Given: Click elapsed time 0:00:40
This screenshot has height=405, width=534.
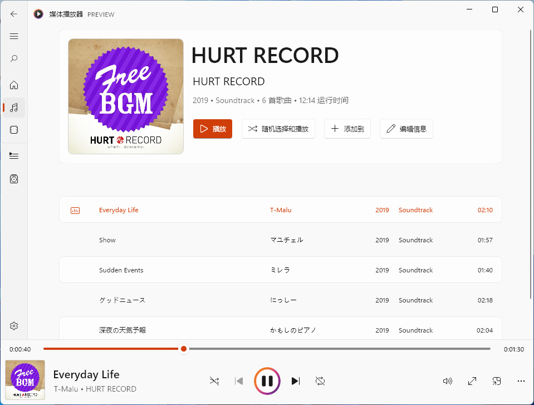Looking at the screenshot, I should pyautogui.click(x=20, y=349).
